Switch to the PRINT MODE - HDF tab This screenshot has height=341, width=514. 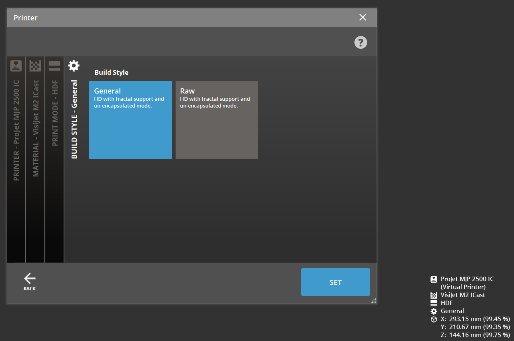click(x=55, y=113)
